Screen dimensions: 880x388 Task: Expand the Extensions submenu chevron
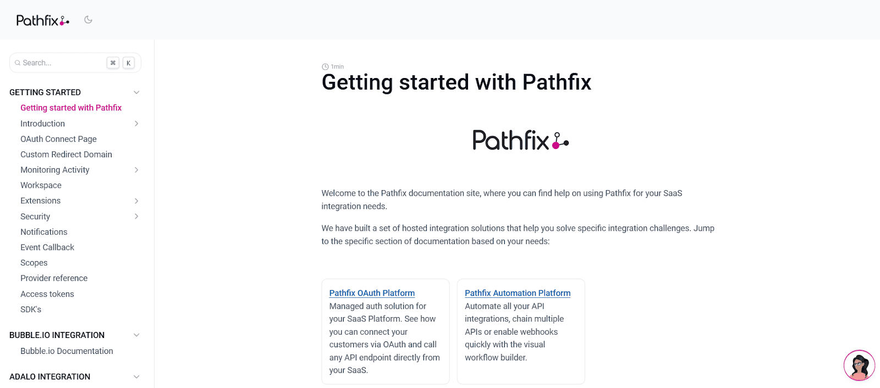tap(136, 201)
